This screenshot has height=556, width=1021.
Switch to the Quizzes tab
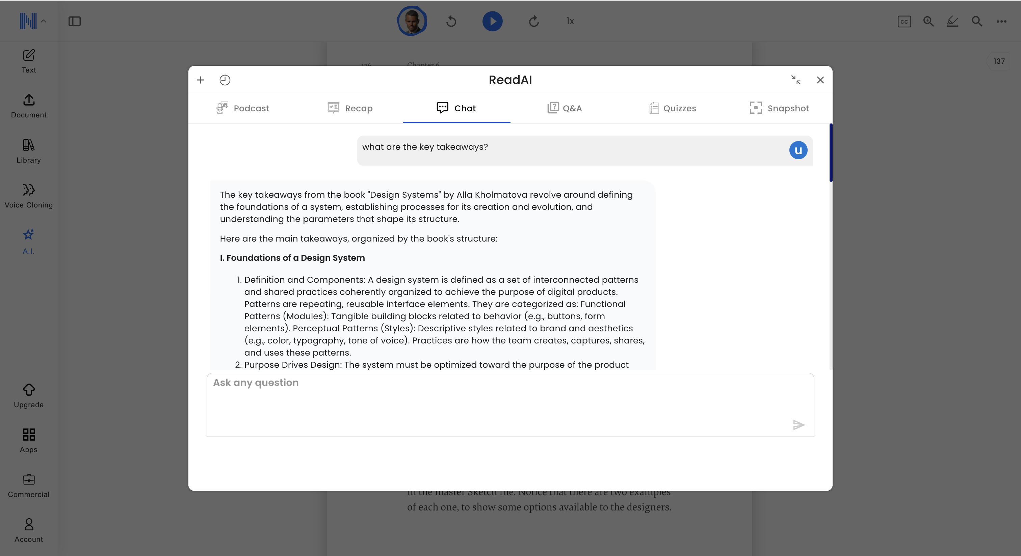[x=672, y=108]
